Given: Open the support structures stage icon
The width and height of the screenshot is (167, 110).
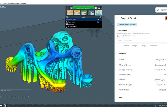Looking at the screenshot, I should point(77,13).
